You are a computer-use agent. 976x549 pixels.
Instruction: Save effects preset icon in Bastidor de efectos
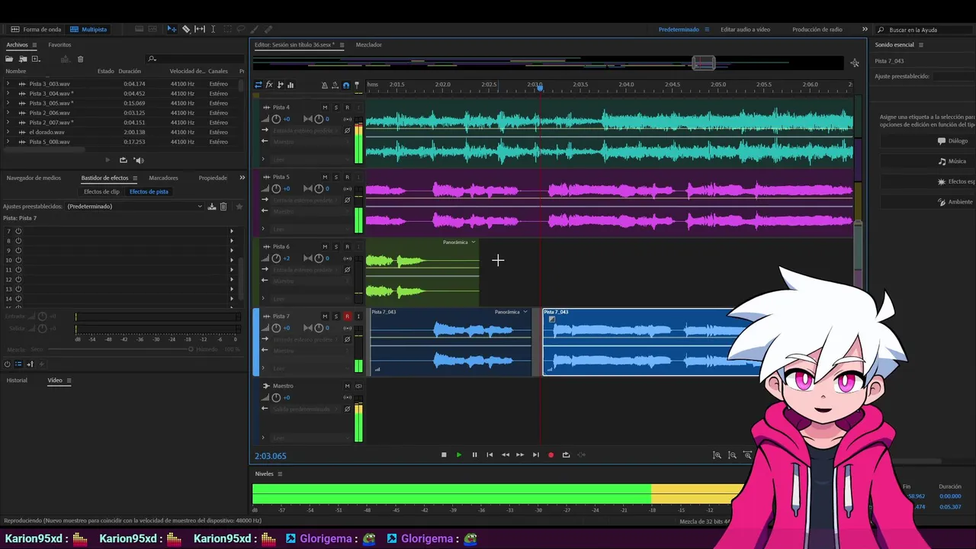tap(212, 207)
